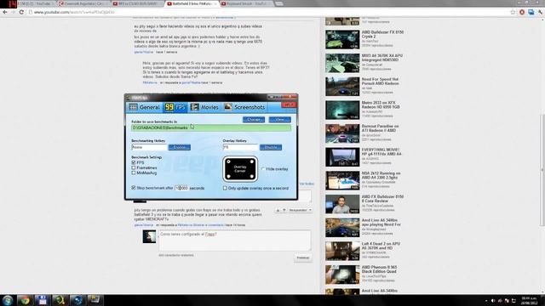The height and width of the screenshot is (306, 545).
Task: Open AMD FX Bulldozer 8150 8 Core Review
Action: pyautogui.click(x=382, y=198)
